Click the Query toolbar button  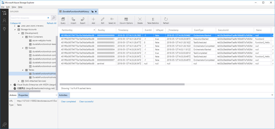[63, 21]
